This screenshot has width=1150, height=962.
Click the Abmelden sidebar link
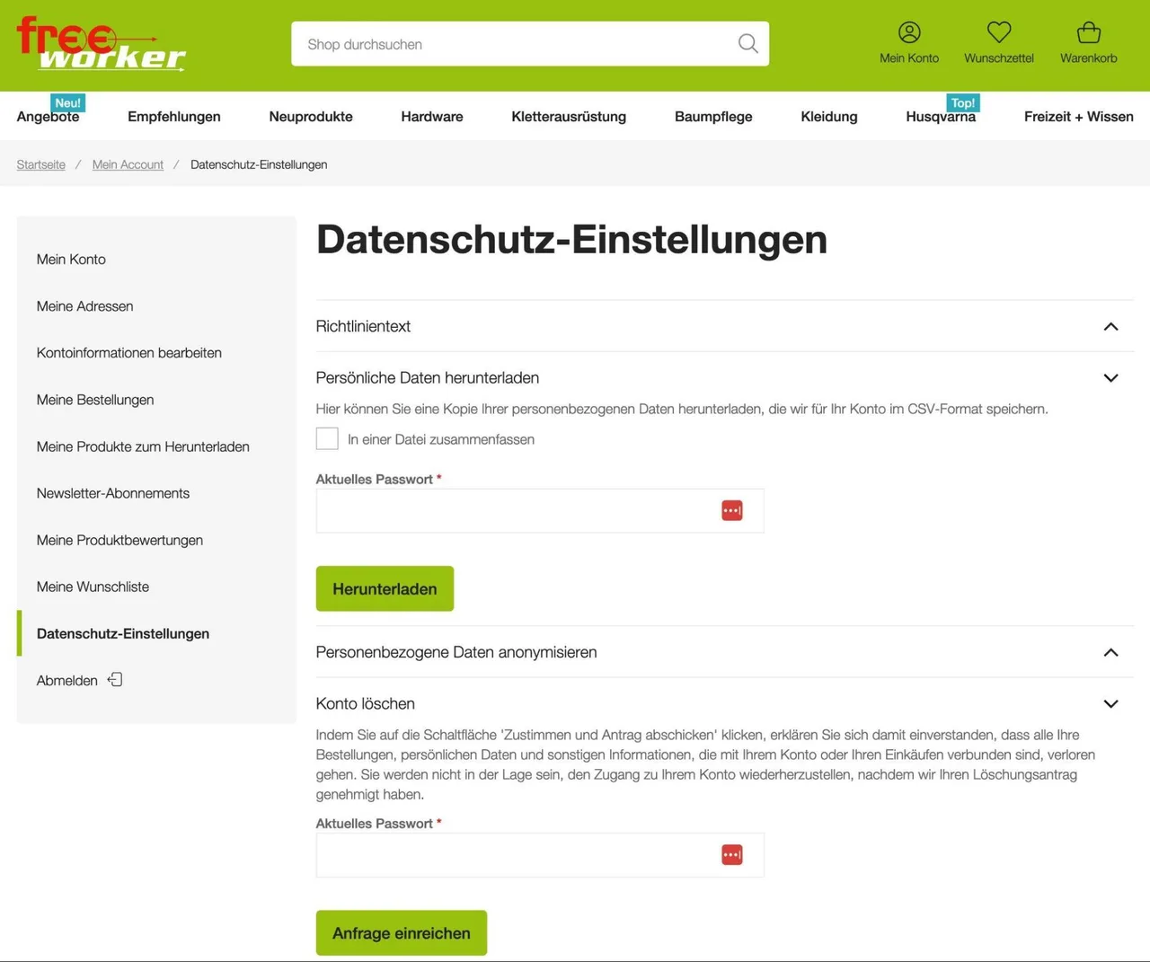67,681
